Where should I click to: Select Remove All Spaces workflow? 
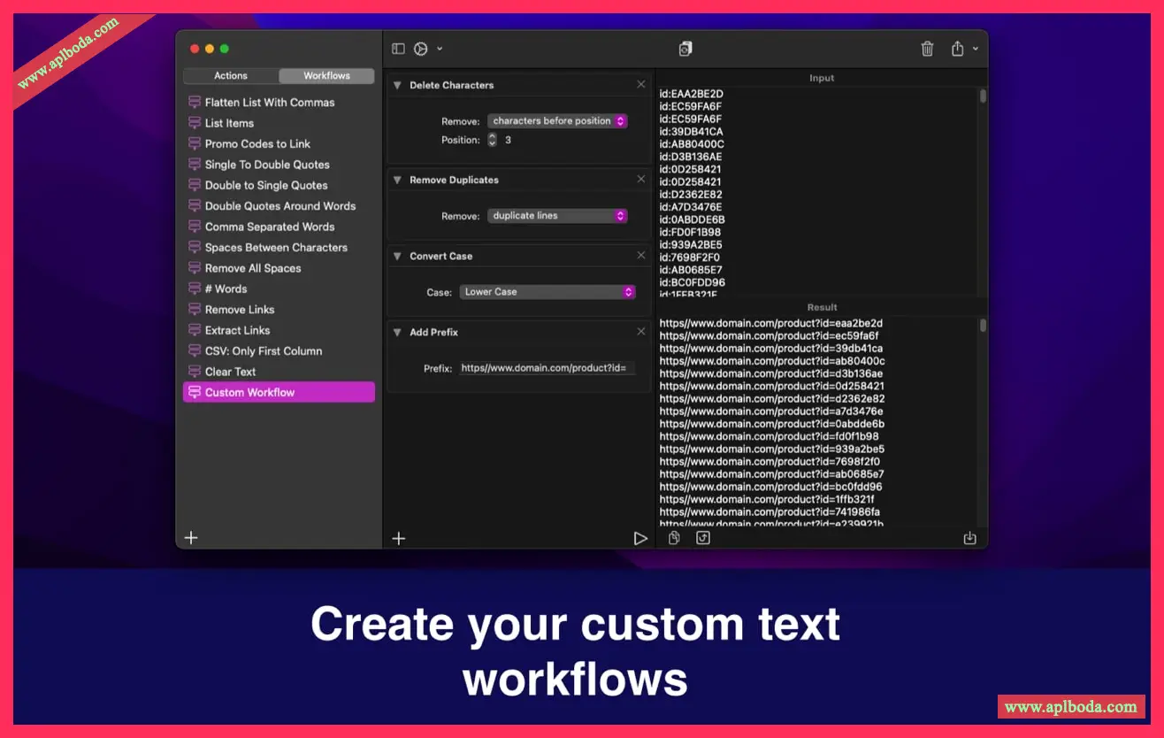279,268
